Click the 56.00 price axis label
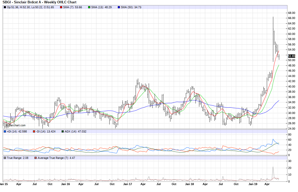This screenshot has width=298, height=192. click(x=292, y=44)
